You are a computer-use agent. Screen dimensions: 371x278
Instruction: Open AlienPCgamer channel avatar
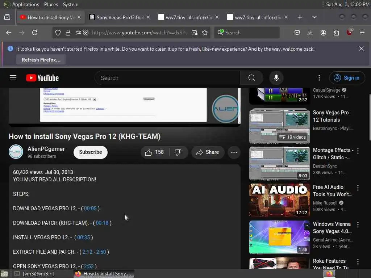(x=16, y=152)
